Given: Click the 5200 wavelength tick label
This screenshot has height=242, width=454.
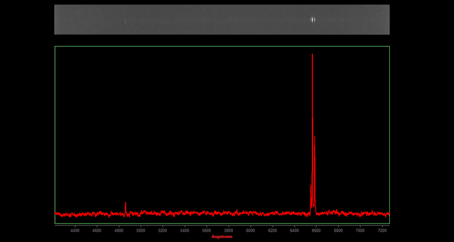Looking at the screenshot, I should click(162, 230).
